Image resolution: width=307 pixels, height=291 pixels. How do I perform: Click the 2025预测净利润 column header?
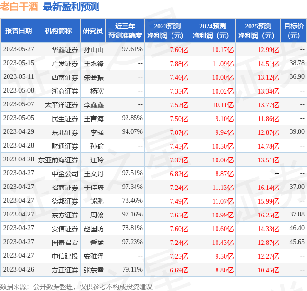pos(258,30)
